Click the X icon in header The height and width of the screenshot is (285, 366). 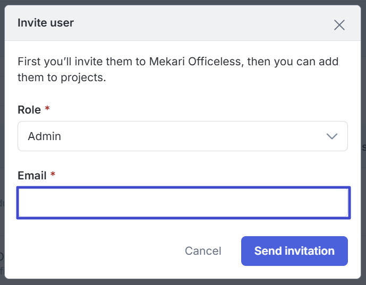[339, 24]
